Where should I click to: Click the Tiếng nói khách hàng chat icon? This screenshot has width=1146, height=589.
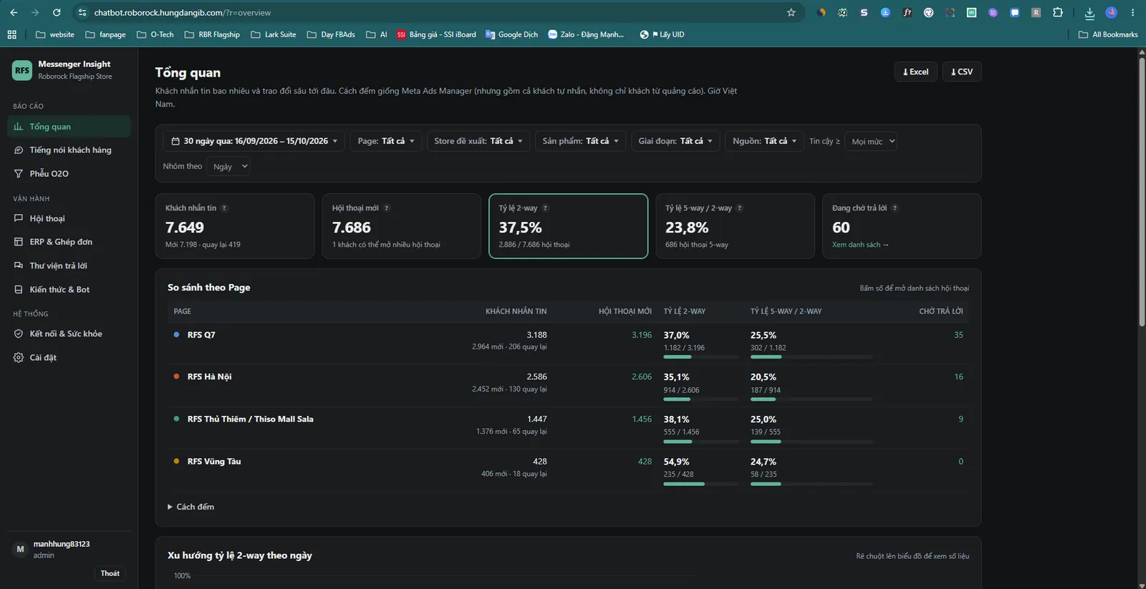[19, 150]
